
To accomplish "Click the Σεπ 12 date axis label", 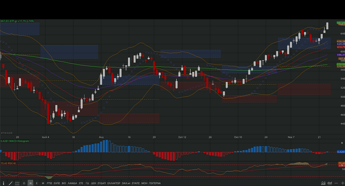I will coord(182,137).
